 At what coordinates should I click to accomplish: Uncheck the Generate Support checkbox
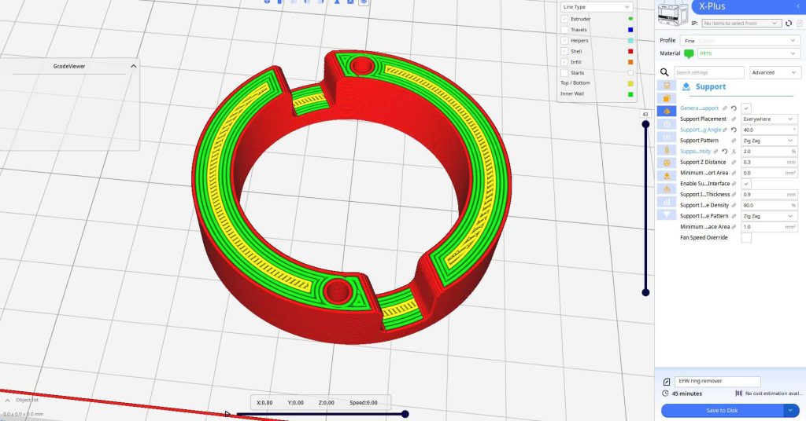click(x=746, y=108)
